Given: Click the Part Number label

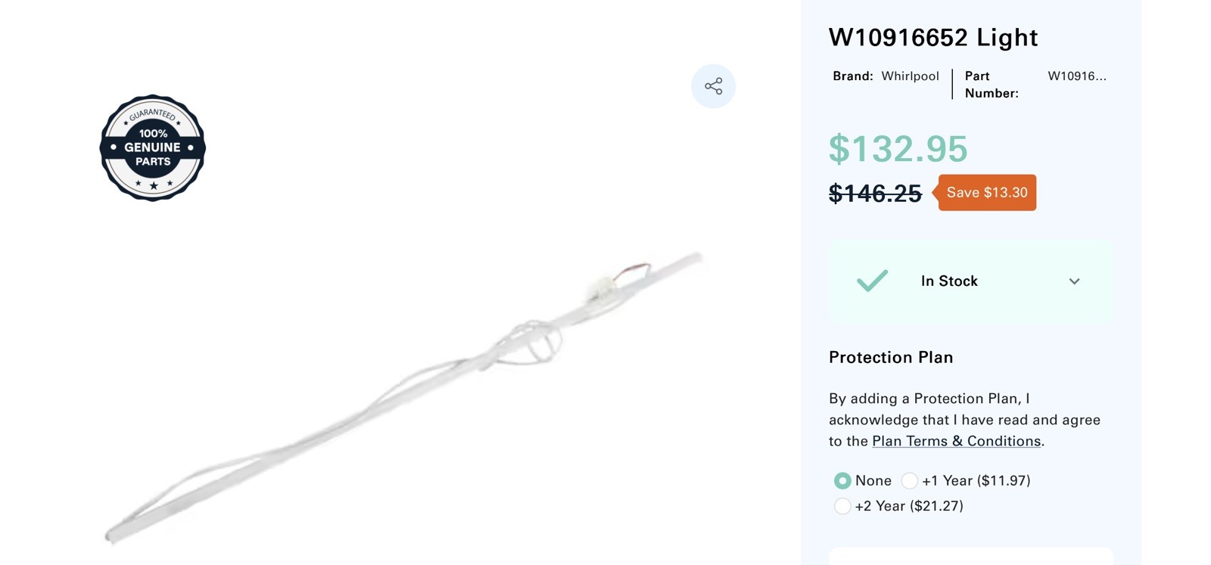Looking at the screenshot, I should [992, 85].
